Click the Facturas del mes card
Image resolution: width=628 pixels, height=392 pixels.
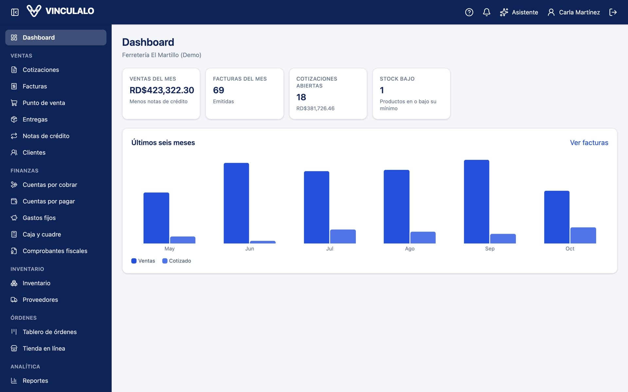point(244,94)
